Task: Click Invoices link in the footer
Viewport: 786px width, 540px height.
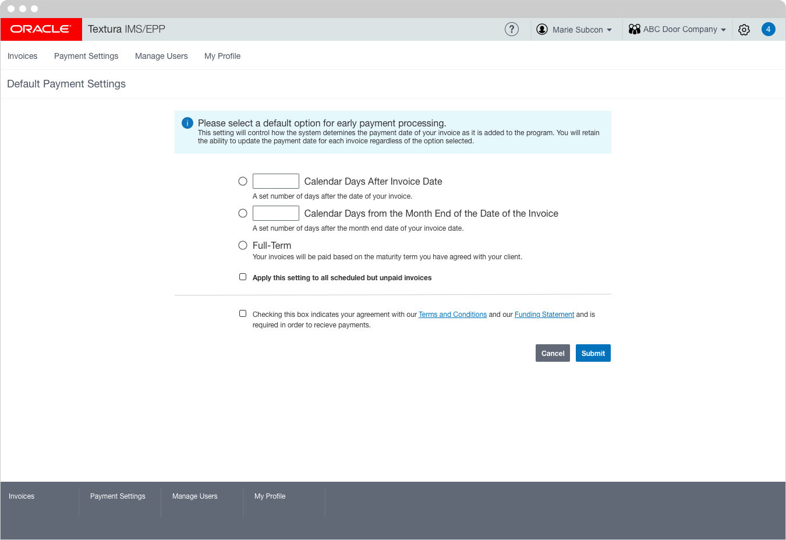Action: [x=22, y=496]
